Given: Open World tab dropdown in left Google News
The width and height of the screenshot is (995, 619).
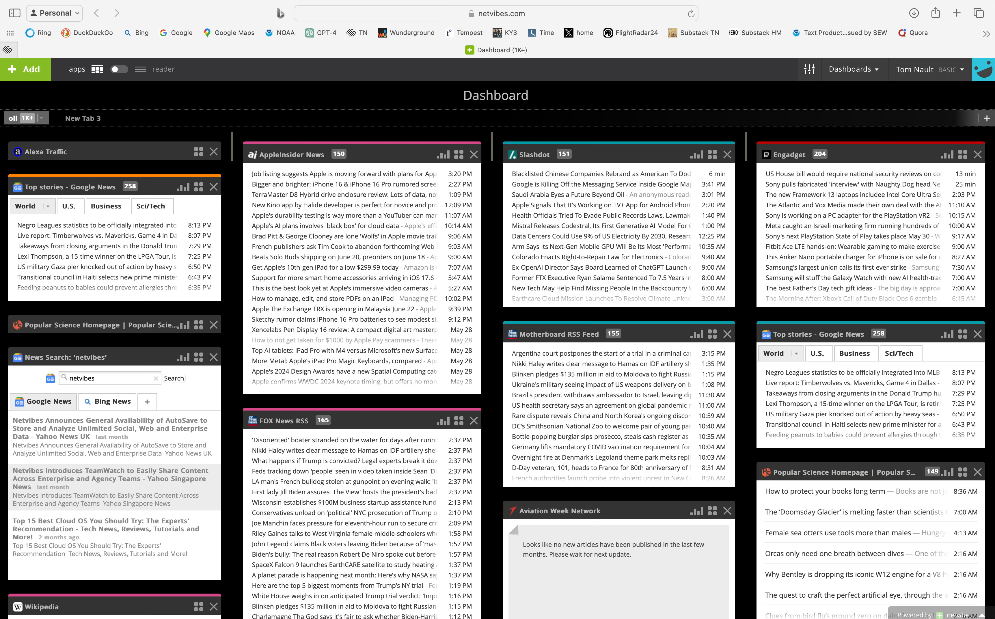Looking at the screenshot, I should pyautogui.click(x=48, y=206).
